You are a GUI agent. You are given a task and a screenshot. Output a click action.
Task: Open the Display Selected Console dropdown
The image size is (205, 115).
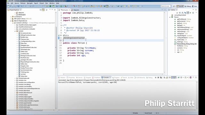point(183,78)
